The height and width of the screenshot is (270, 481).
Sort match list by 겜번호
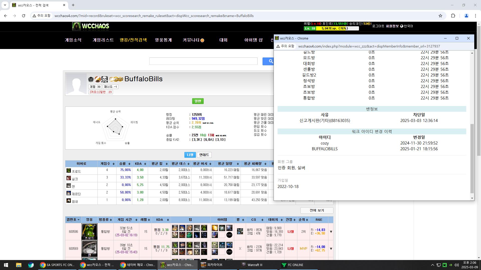coord(73,220)
